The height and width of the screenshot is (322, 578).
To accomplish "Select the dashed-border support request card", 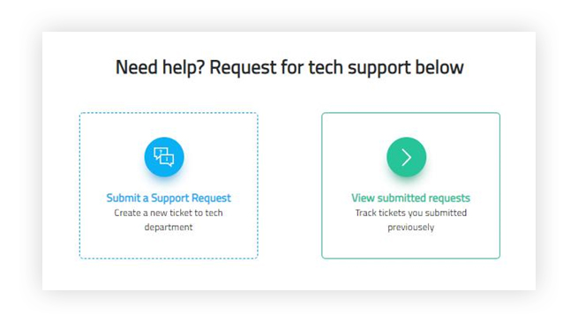I will point(169,185).
